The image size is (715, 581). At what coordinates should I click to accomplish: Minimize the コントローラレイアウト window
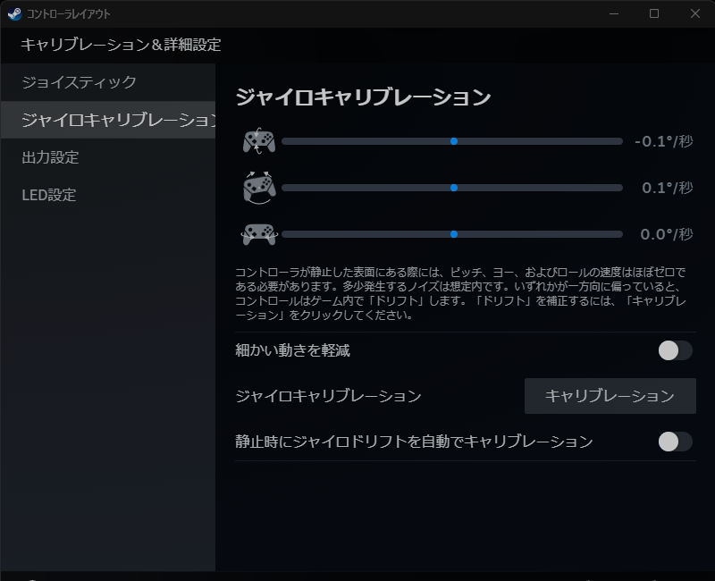pyautogui.click(x=611, y=14)
